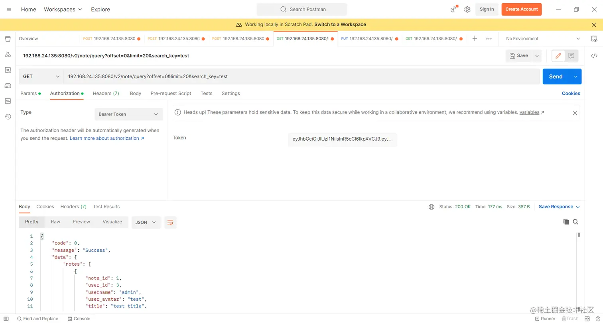This screenshot has height=323, width=603.
Task: Click the Search Postman field
Action: pos(302,9)
